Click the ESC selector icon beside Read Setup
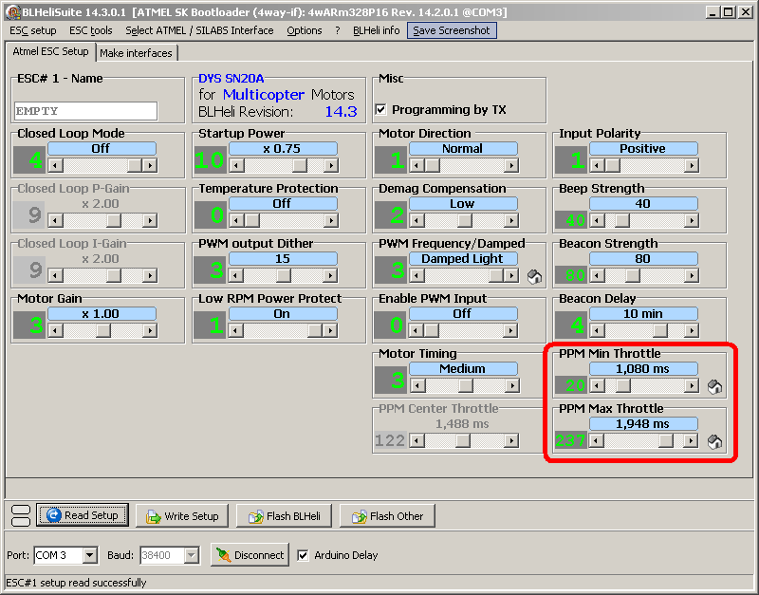Viewport: 759px width, 595px height. click(x=20, y=515)
